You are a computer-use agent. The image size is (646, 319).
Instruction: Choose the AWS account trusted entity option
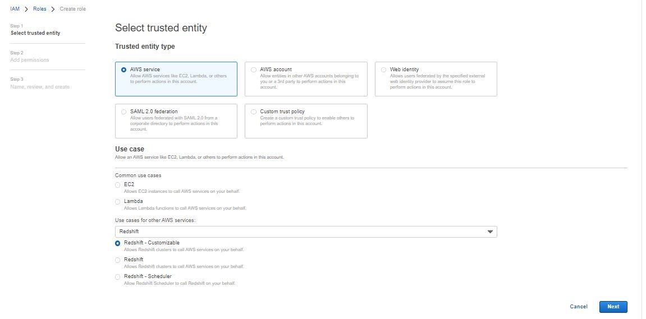254,70
